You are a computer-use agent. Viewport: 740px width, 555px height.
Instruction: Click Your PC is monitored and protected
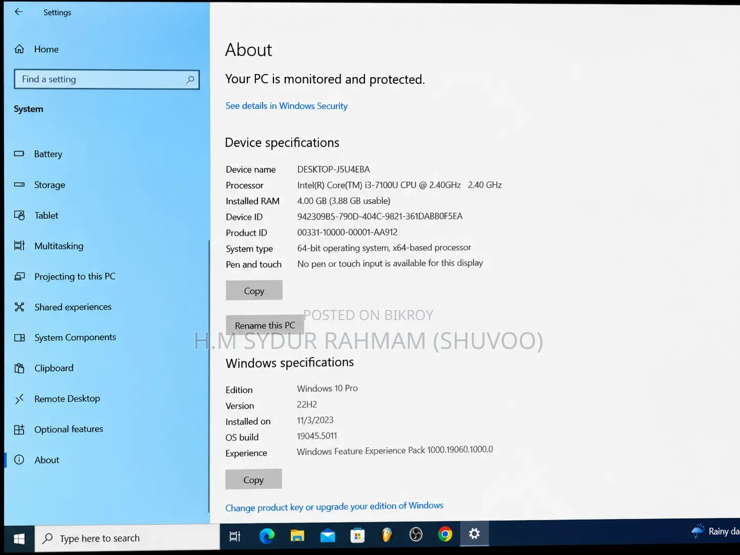click(325, 79)
